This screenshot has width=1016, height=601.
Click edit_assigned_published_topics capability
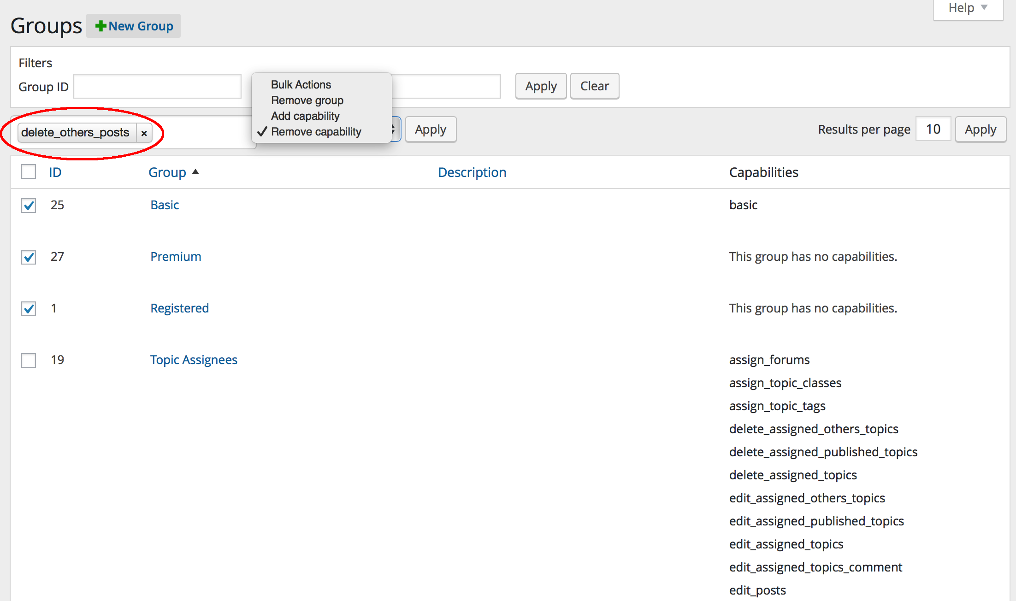click(x=816, y=521)
